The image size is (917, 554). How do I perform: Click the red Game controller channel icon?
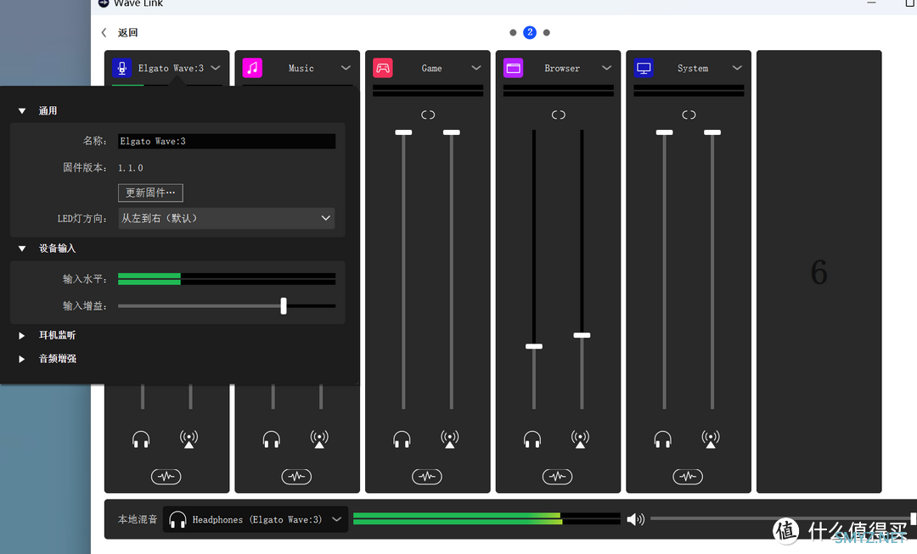click(382, 69)
